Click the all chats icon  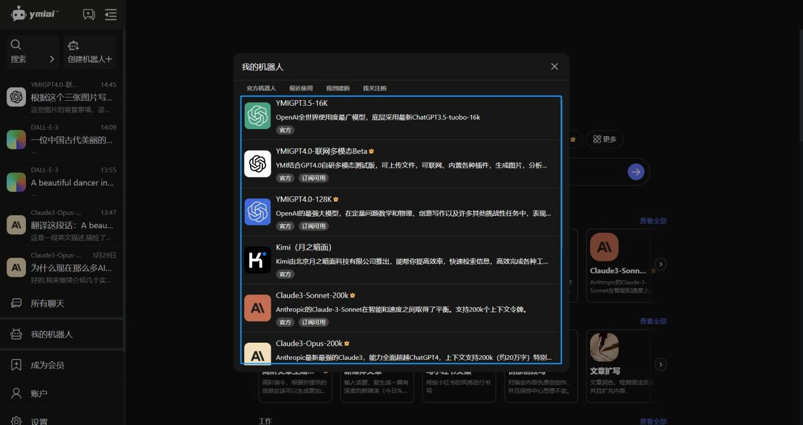click(x=16, y=303)
